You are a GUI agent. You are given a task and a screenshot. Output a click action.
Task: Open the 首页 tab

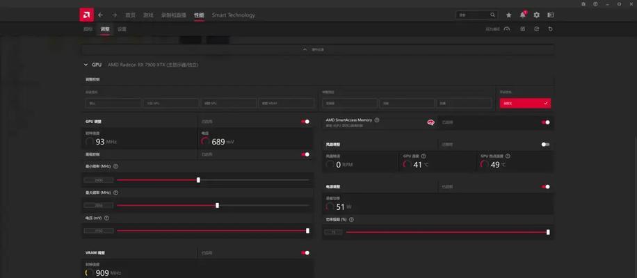coord(130,15)
